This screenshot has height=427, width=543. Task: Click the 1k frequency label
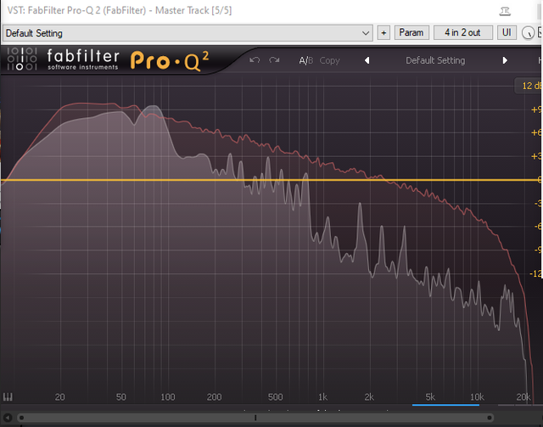pyautogui.click(x=322, y=396)
